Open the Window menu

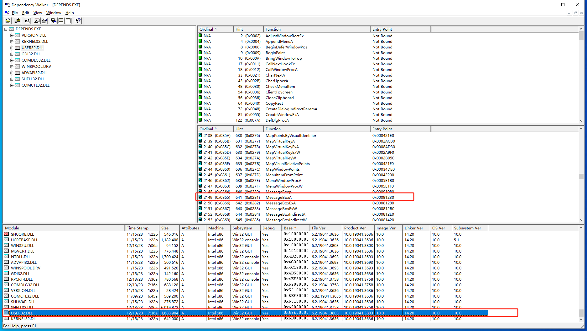53,13
